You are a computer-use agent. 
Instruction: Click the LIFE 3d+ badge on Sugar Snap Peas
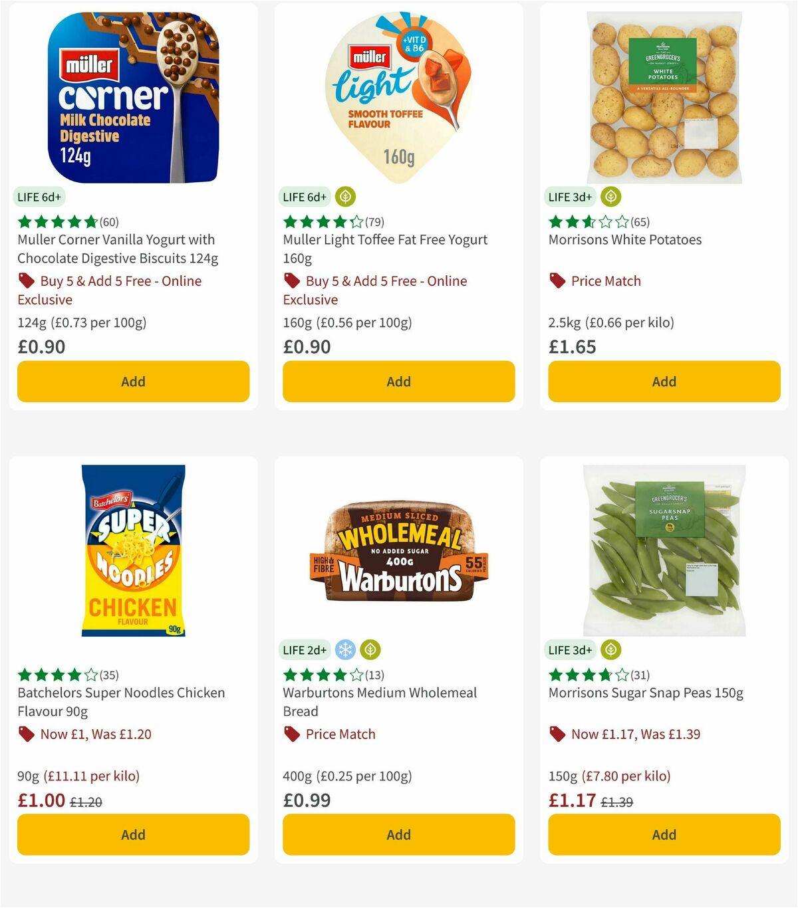570,649
